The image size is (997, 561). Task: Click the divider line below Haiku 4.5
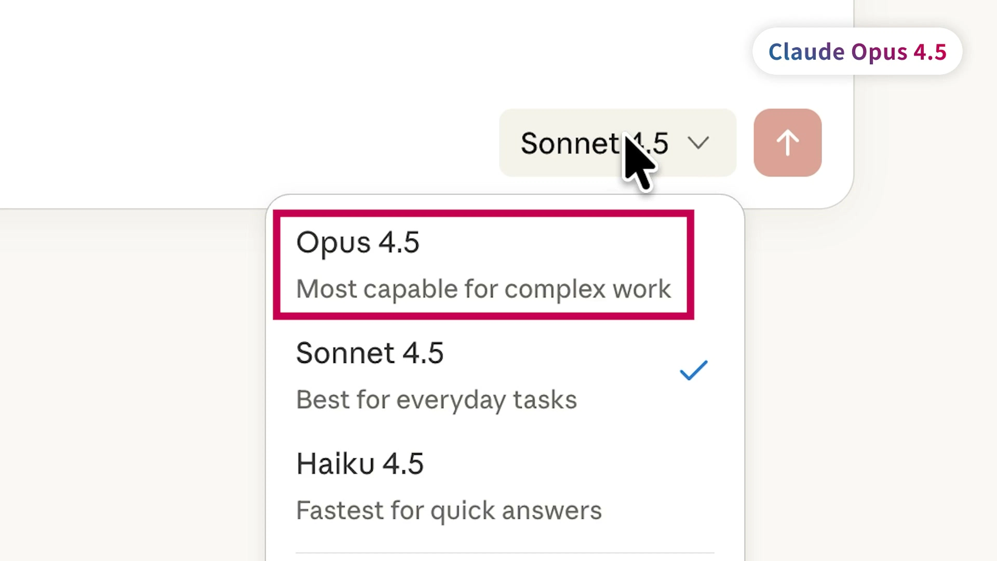click(x=504, y=553)
